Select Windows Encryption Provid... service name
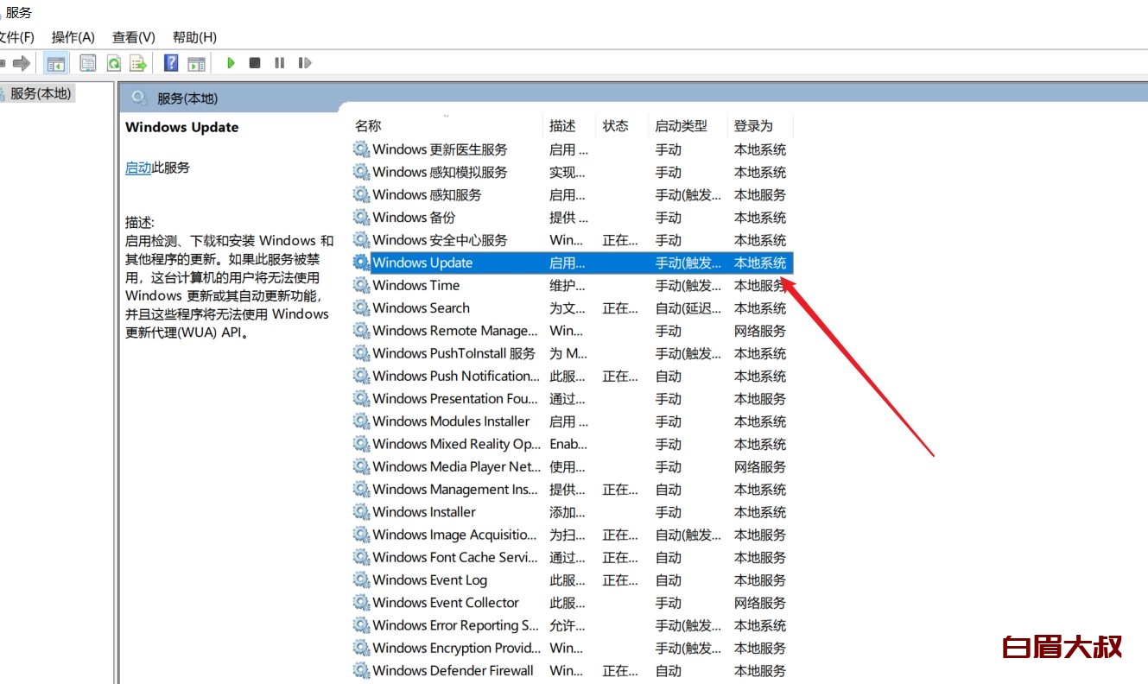This screenshot has height=684, width=1148. (457, 648)
